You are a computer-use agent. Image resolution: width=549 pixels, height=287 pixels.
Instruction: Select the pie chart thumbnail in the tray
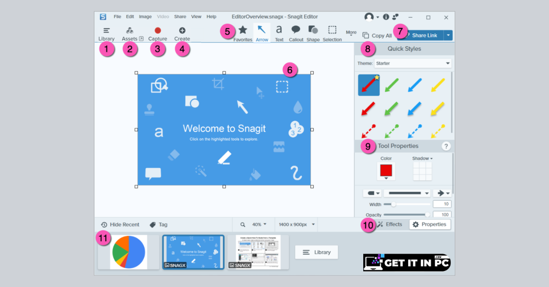129,252
